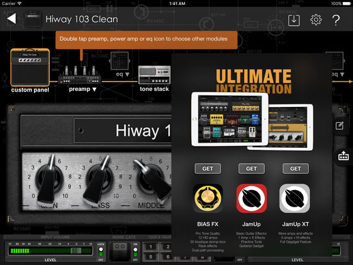Tap the amp thumbnail beside the preset title
353x265 pixels.
click(33, 19)
